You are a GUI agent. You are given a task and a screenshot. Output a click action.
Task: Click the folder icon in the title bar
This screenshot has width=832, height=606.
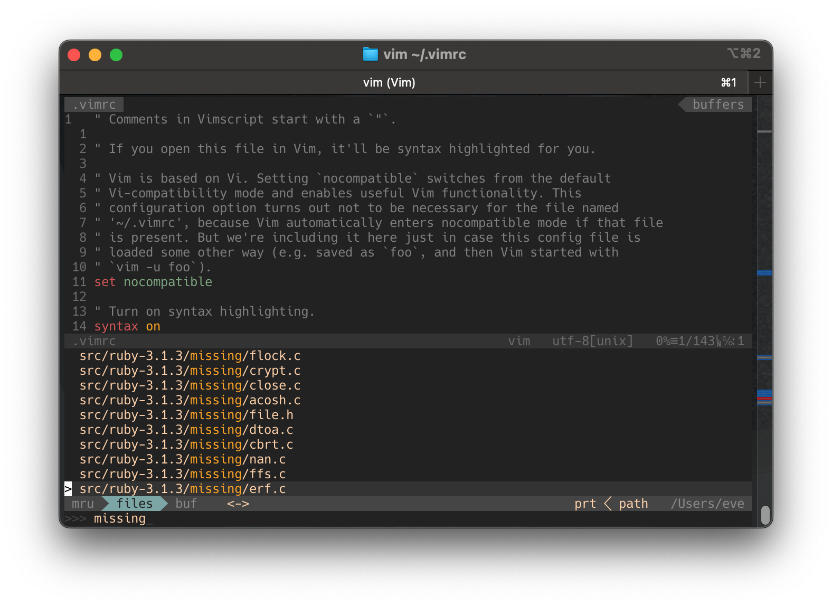[x=371, y=54]
